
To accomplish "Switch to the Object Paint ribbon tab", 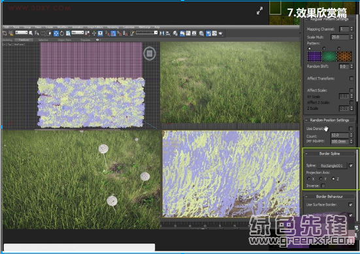I will (65, 40).
